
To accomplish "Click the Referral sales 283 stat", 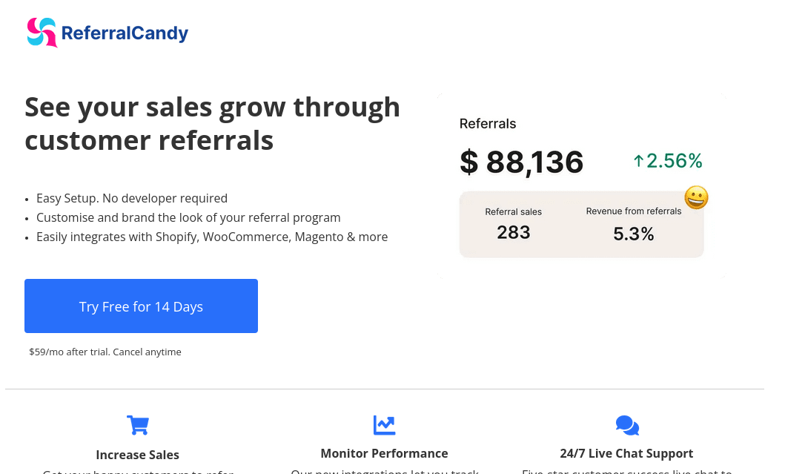I will (x=513, y=224).
